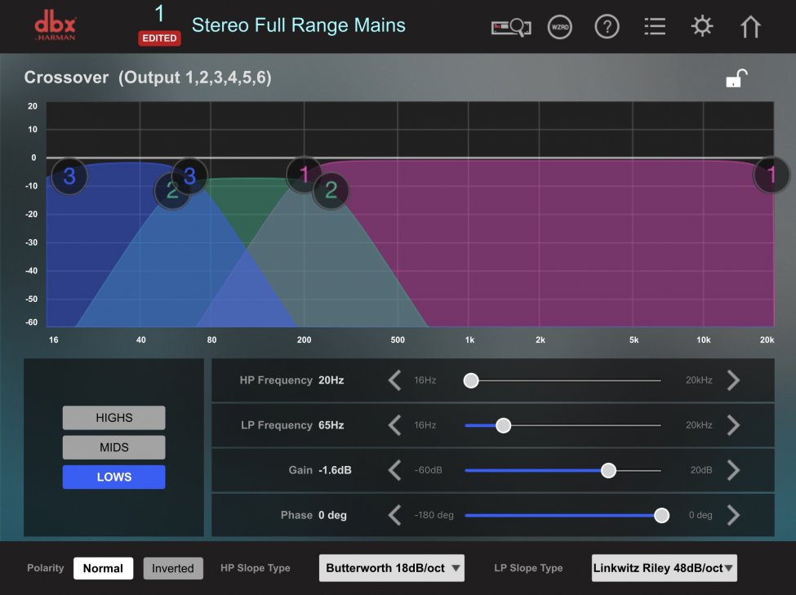The width and height of the screenshot is (796, 595).
Task: Open the help question mark icon
Action: (607, 27)
